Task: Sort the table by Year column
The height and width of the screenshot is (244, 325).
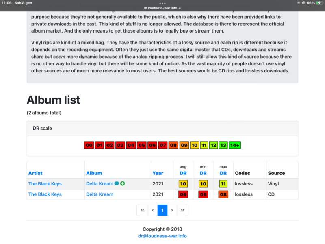Action: pos(158,173)
